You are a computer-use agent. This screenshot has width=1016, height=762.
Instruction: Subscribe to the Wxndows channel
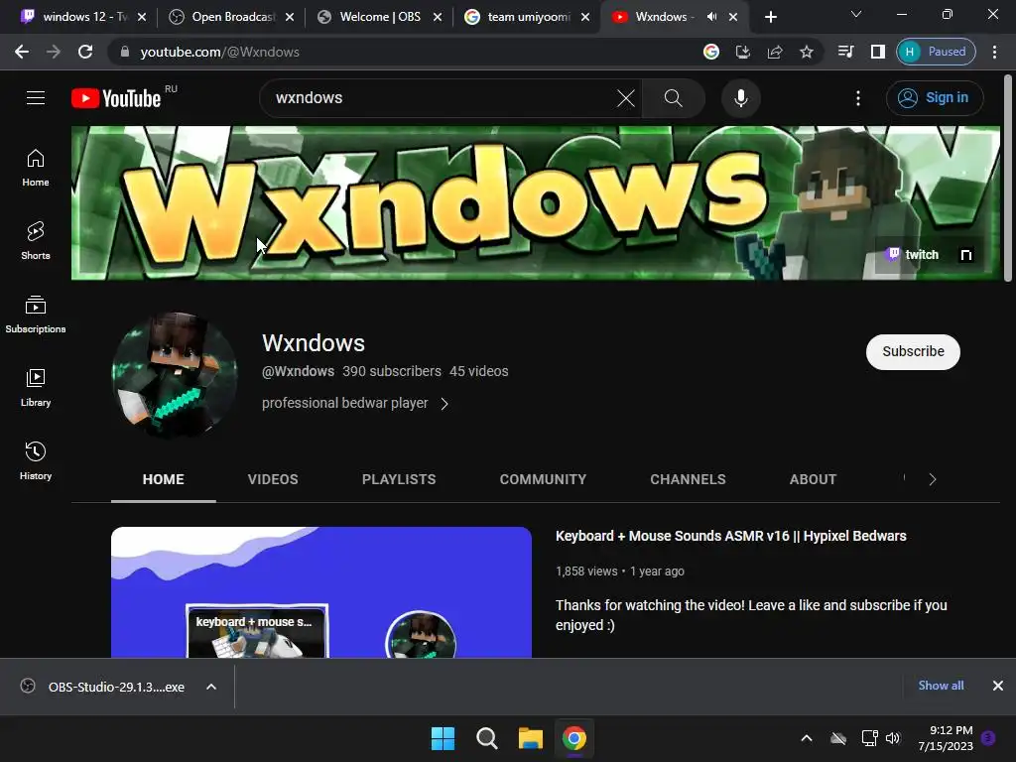point(913,352)
